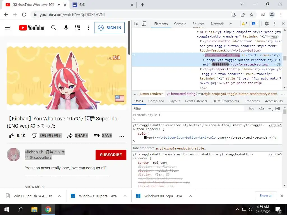Open Kiichan channel avatar
The width and height of the screenshot is (287, 215).
[x=13, y=155]
